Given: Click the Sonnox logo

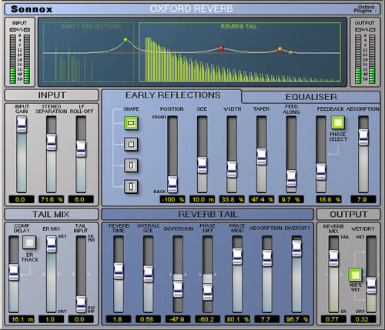Looking at the screenshot, I should click(x=32, y=9).
